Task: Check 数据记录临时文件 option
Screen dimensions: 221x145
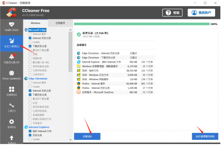Action: (x=30, y=119)
